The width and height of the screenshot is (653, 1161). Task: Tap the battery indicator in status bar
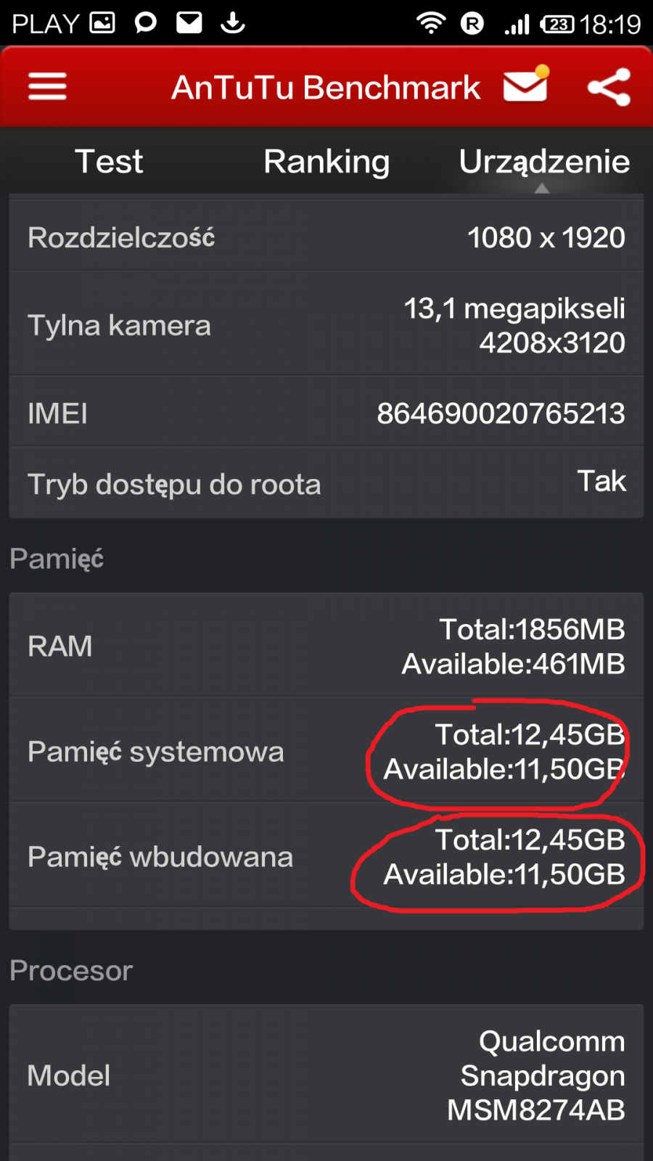tap(557, 24)
